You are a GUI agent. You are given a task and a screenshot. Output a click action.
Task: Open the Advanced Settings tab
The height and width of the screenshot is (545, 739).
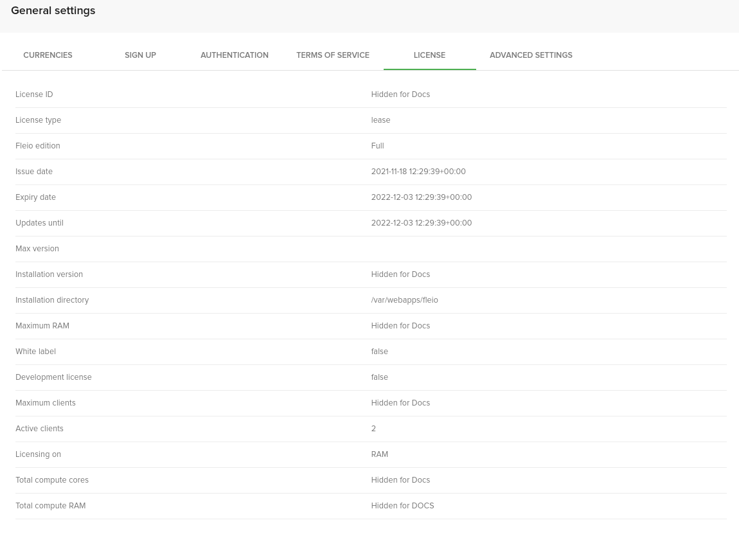pyautogui.click(x=531, y=55)
